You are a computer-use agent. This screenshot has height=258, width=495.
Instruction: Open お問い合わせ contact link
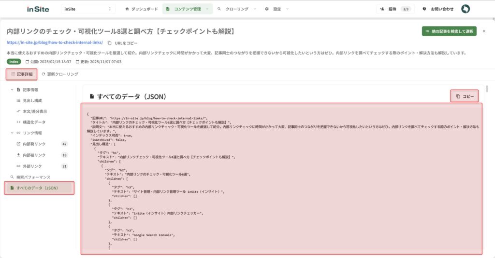pyautogui.click(x=438, y=9)
